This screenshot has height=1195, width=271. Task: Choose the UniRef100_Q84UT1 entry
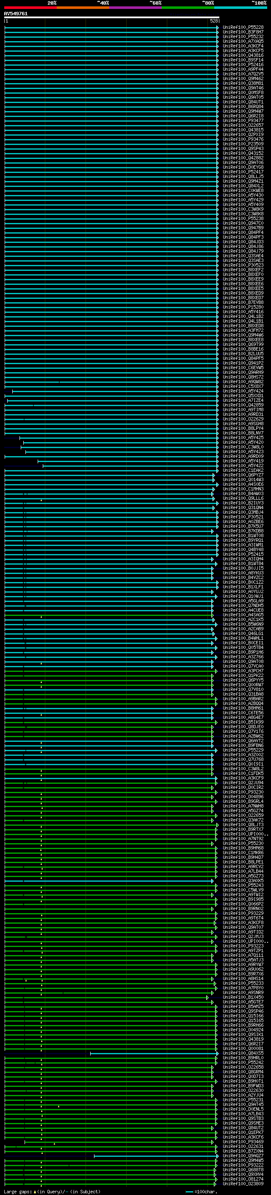click(243, 102)
